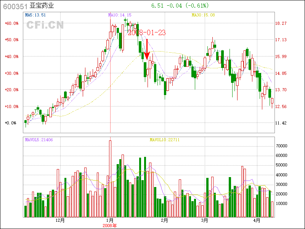Screen dimensions: 305x229
Task: Click the MA10:14.15 indicator label
Action: coord(120,15)
